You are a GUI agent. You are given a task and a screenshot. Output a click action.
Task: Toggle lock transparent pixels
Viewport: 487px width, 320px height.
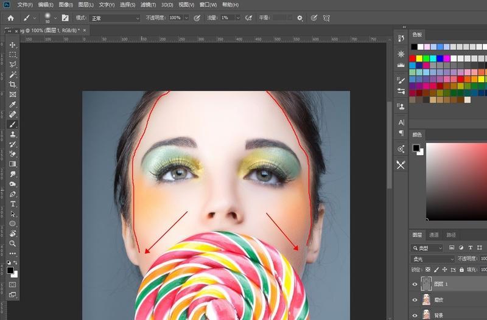(x=428, y=270)
